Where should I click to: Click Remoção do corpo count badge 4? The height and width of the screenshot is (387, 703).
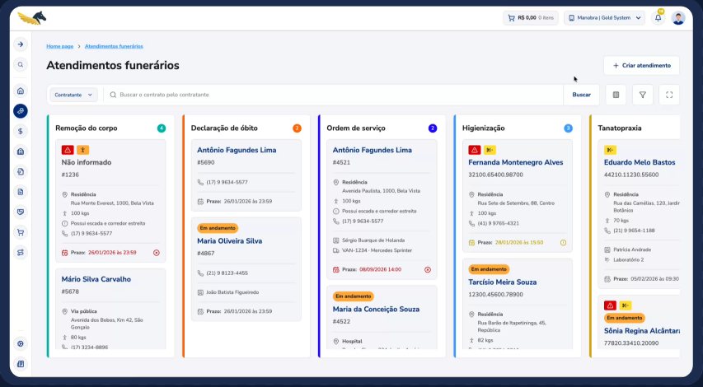pyautogui.click(x=162, y=128)
